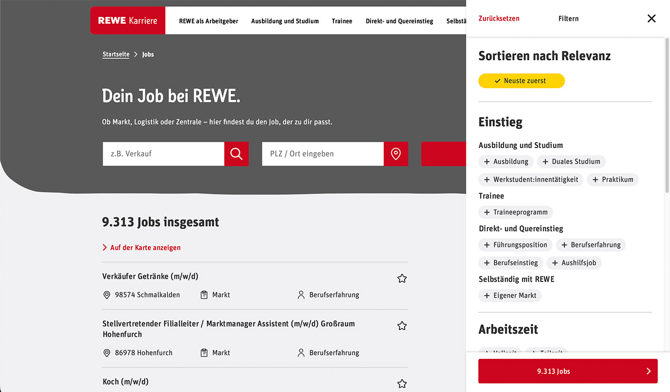Enable the Werkstudent:innentätigkeit filter chip
Viewport: 670px width, 392px height.
click(531, 179)
